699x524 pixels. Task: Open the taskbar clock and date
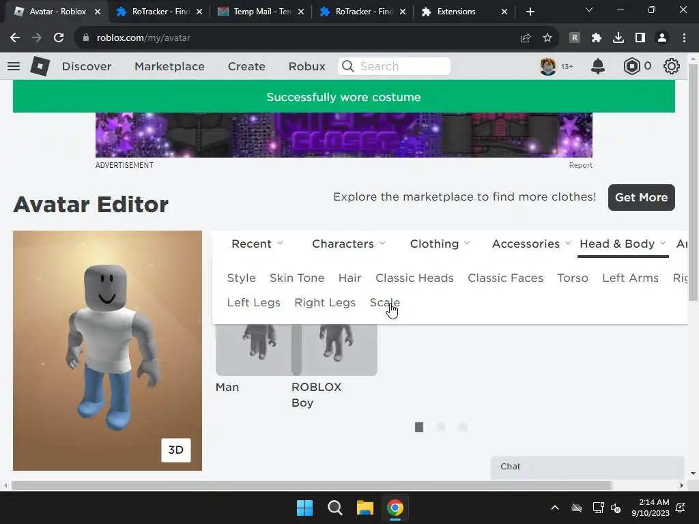tap(651, 508)
